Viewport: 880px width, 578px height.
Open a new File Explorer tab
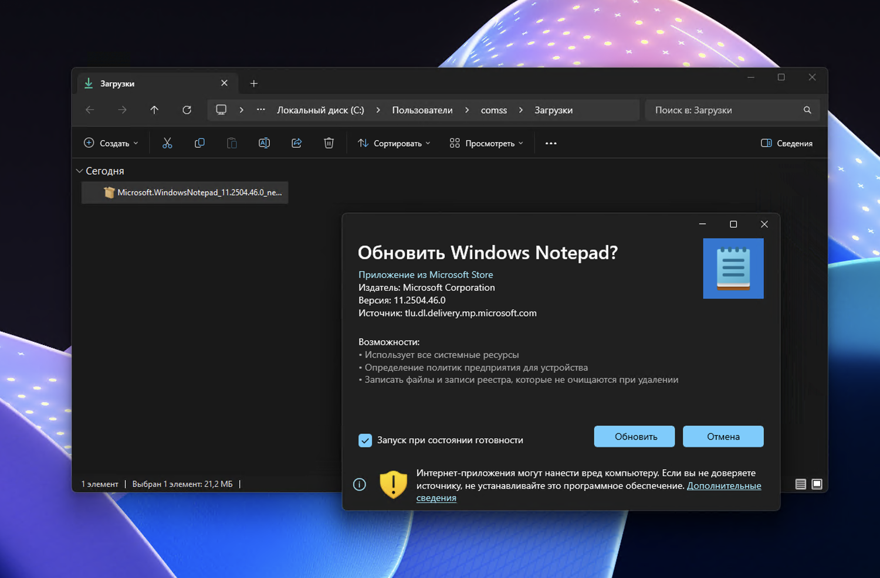[254, 84]
